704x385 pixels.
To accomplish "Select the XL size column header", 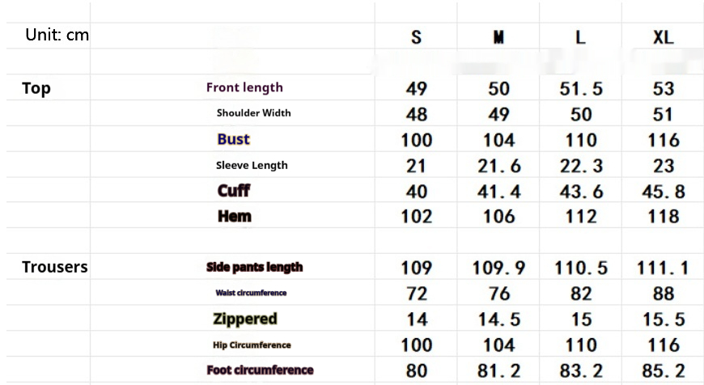I will point(663,38).
